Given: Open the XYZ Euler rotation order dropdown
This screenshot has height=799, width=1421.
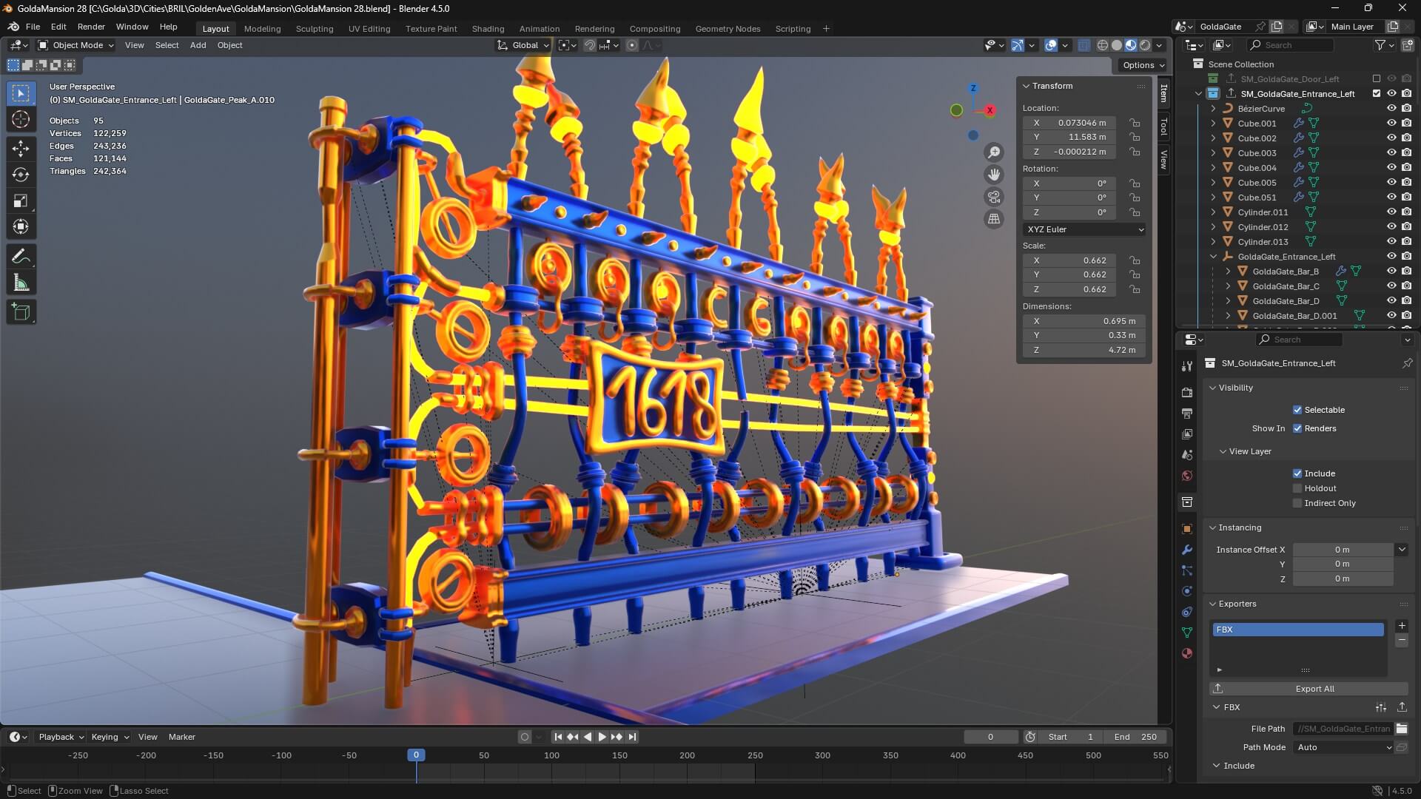Looking at the screenshot, I should coord(1084,229).
